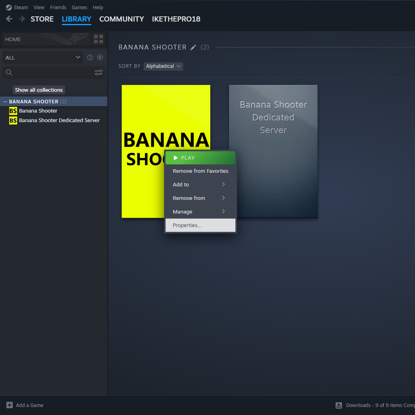Collapse the BANANA SHOOTER sidebar collection
415x415 pixels.
click(x=5, y=102)
